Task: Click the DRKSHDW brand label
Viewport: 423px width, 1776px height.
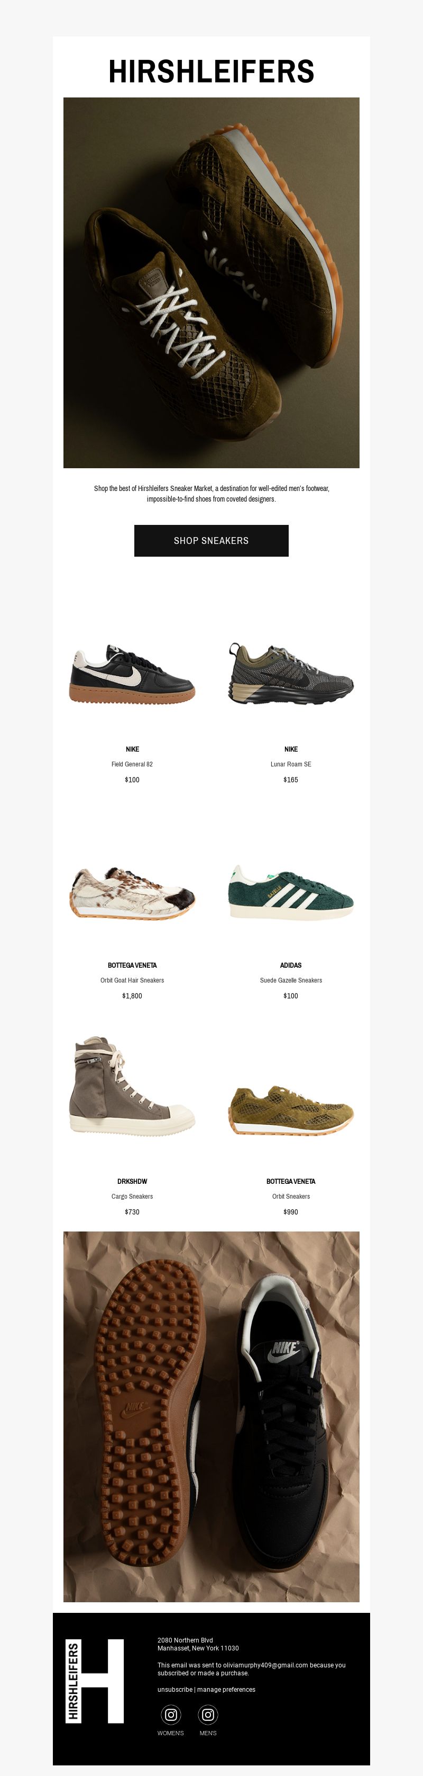Action: click(132, 1181)
